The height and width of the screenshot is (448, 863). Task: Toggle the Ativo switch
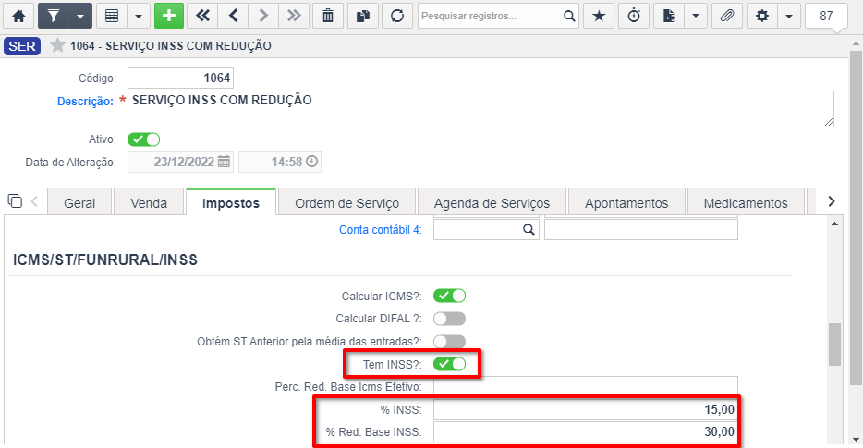pos(143,139)
